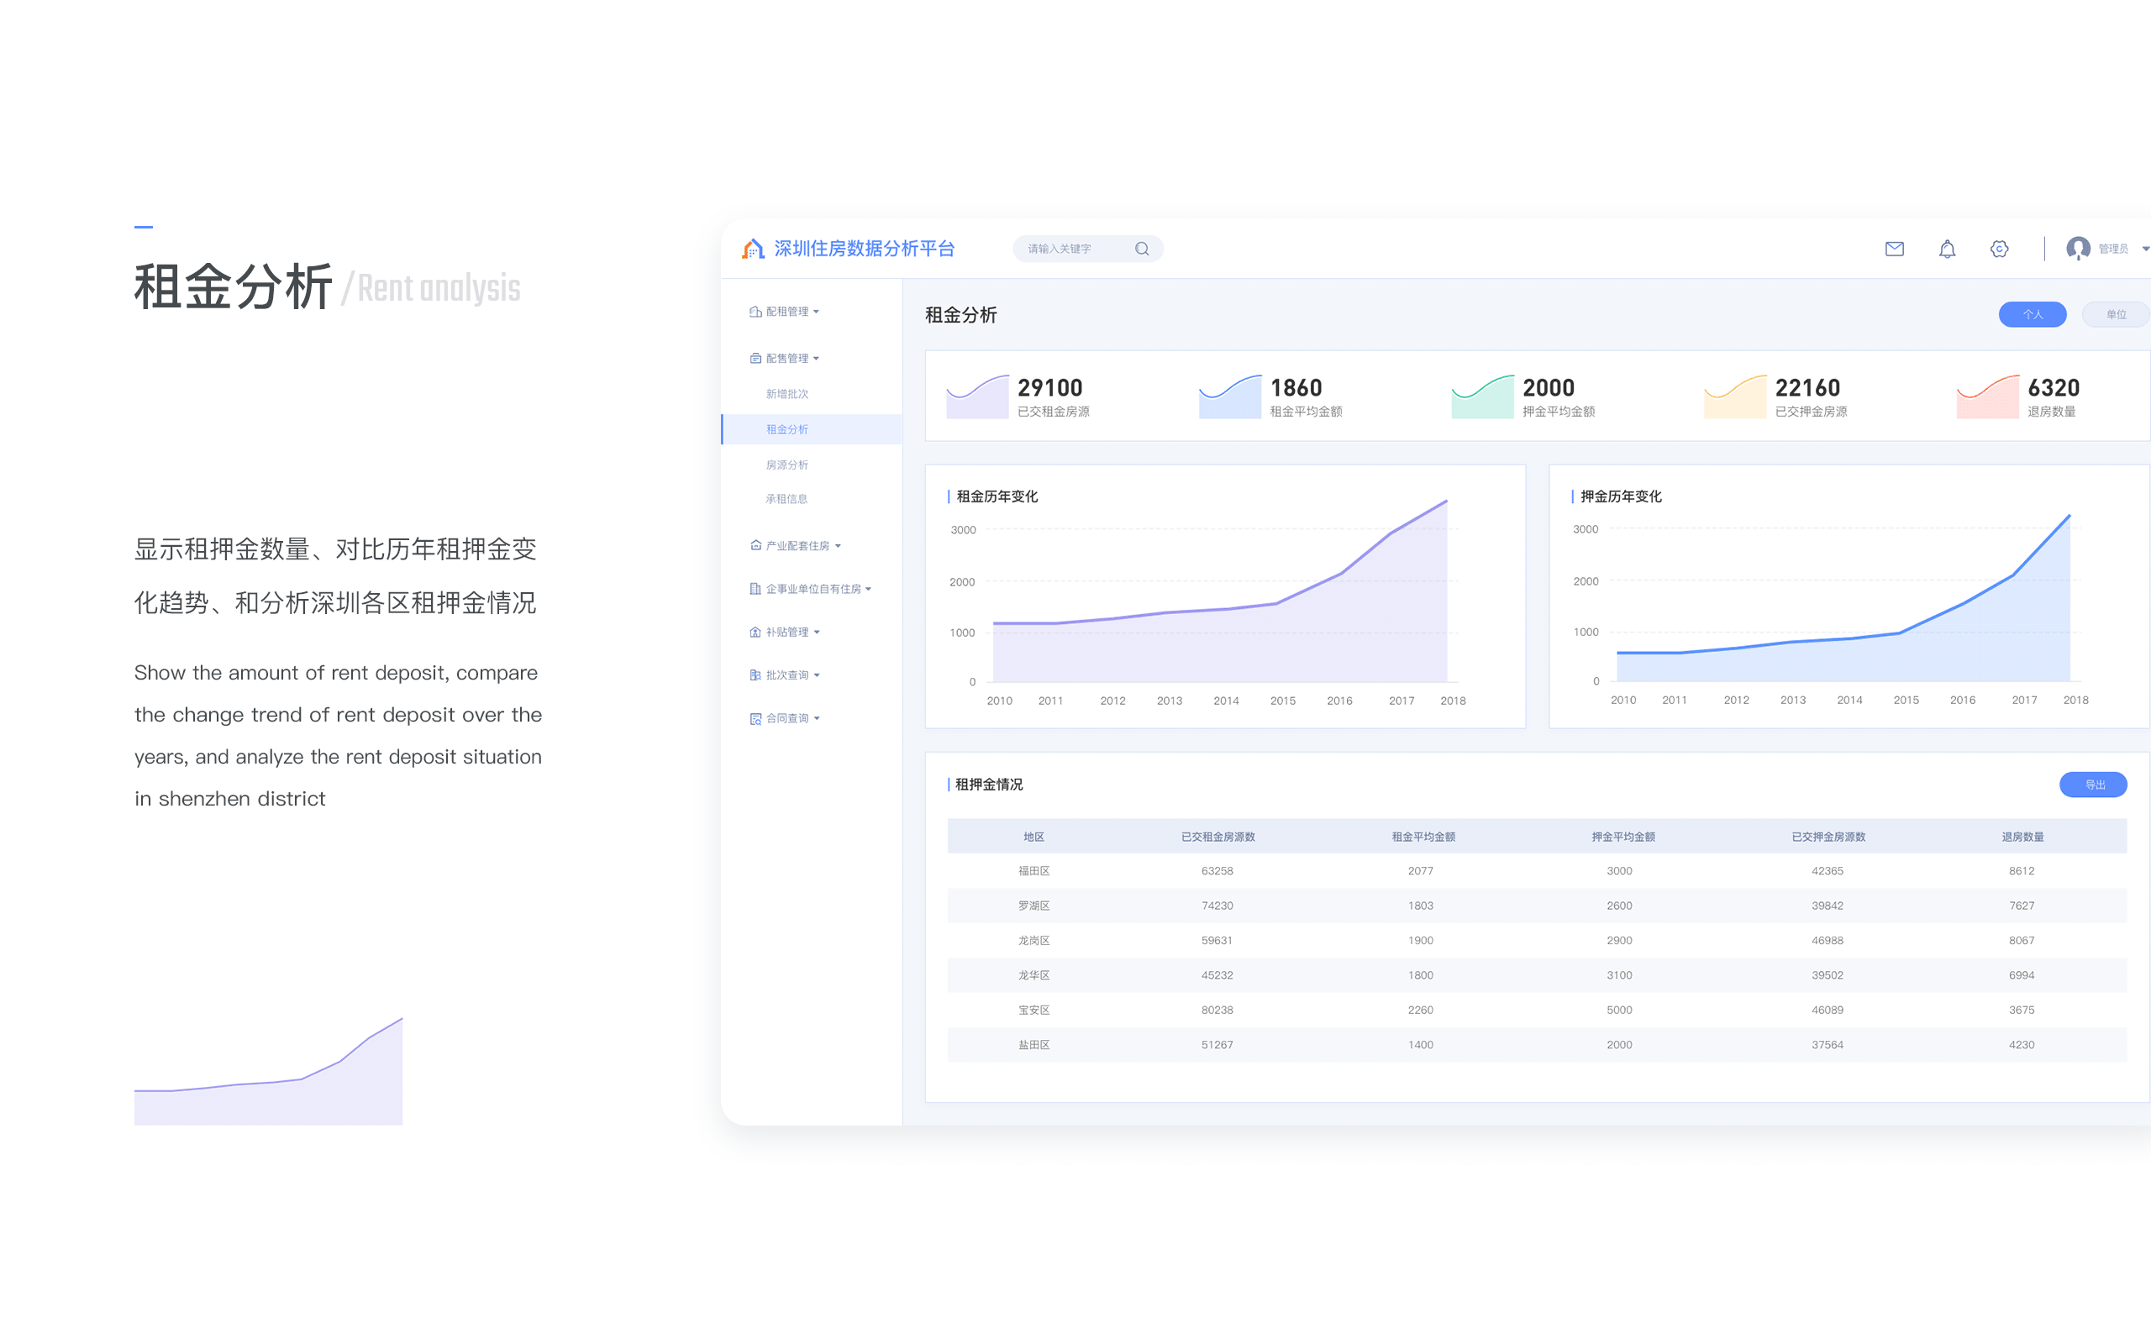Expand the 配租管理 sidebar menu
The image size is (2151, 1344).
786,312
